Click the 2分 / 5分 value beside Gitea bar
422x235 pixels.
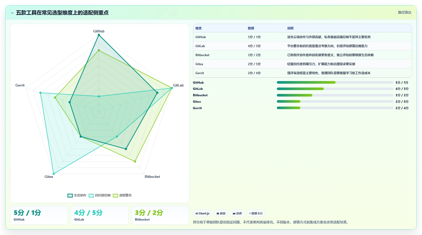point(402,102)
